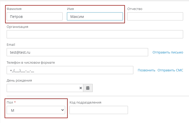Click the Код подразделения label text
Image resolution: width=189 pixels, height=123 pixels.
coord(85,102)
